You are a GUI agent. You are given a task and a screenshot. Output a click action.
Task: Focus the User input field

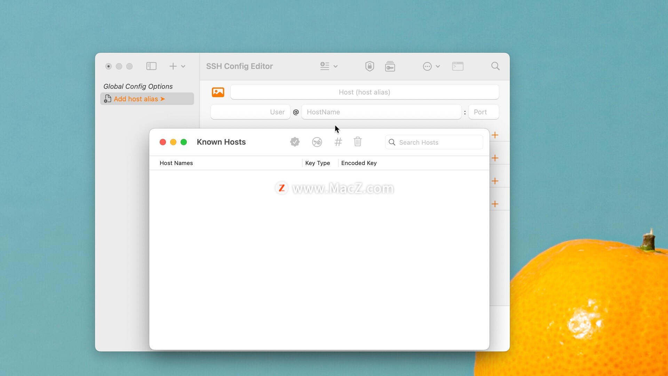(x=250, y=112)
